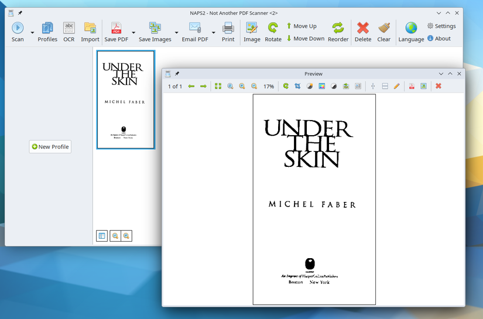Expand the Save PDF dropdown arrow
Screen dimensions: 483x319
133,32
